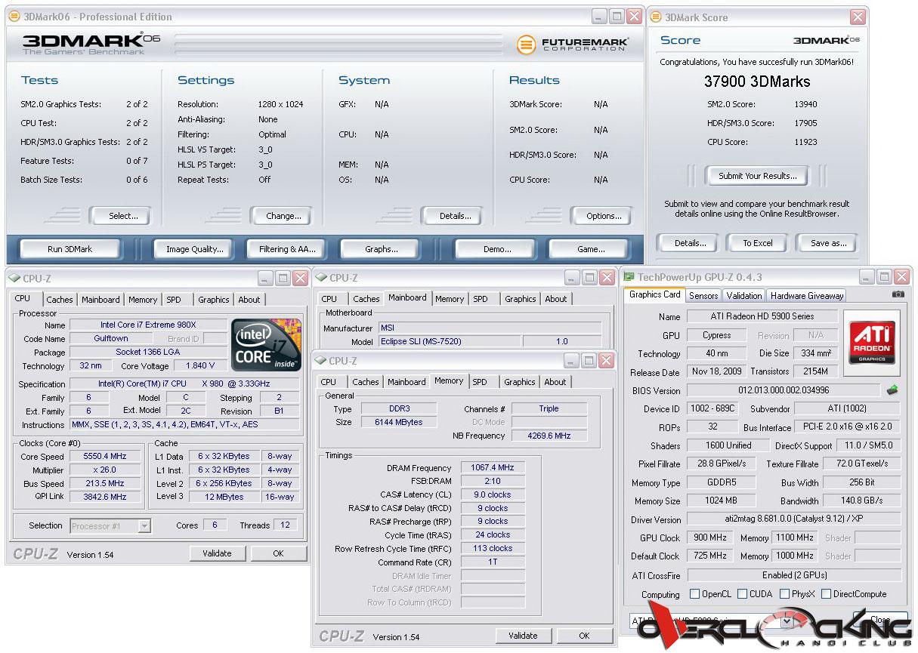
Task: Click the Threads value 12 in CPU-Z
Action: click(285, 525)
